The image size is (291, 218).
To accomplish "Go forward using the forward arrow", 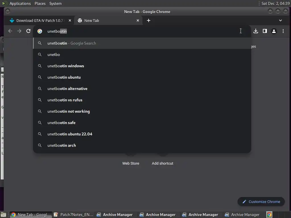I will click(19, 31).
